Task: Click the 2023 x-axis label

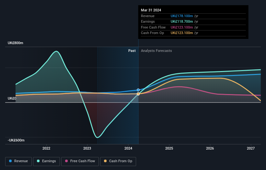Action: point(87,148)
